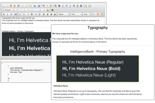
Task: Open the red grid icon dropdown
Action: [98, 14]
